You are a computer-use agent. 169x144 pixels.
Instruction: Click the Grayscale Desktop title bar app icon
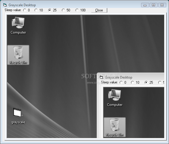click(5, 5)
